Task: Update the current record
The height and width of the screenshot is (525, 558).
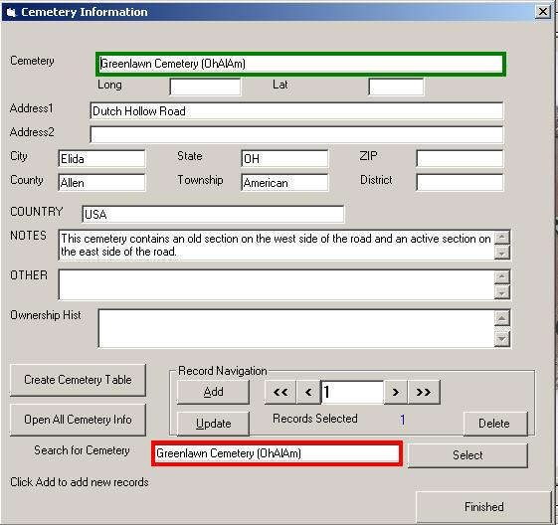Action: pos(213,424)
